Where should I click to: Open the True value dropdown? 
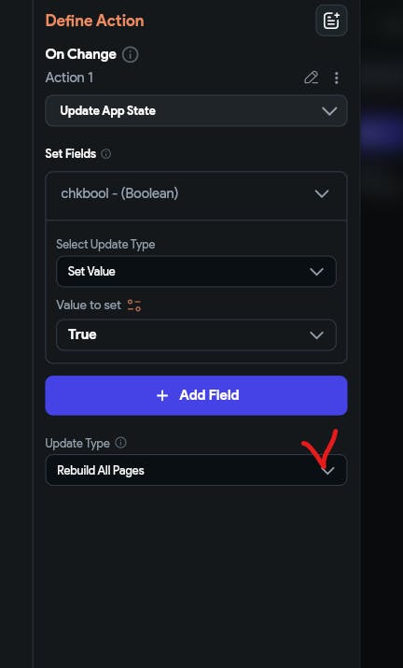point(196,334)
